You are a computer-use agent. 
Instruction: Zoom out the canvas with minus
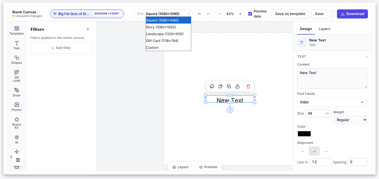tap(220, 14)
